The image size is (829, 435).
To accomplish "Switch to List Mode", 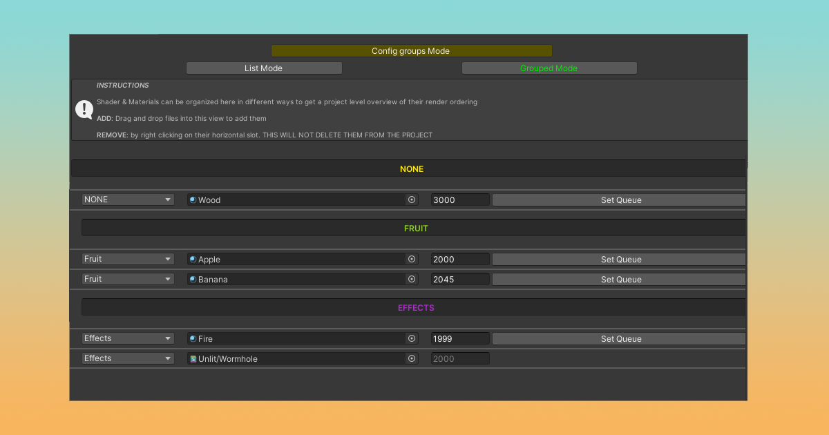I will pyautogui.click(x=264, y=68).
